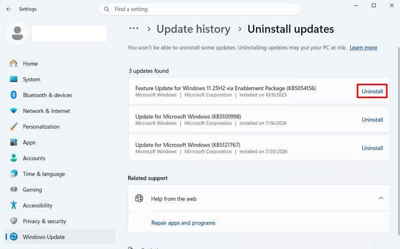Maximize the Settings window
This screenshot has width=400, height=249.
[x=374, y=5]
